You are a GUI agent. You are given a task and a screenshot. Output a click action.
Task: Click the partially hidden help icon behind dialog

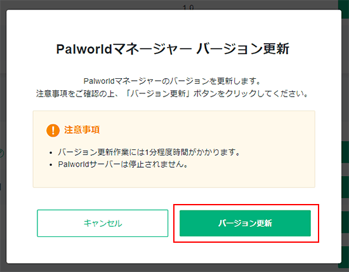click(1, 153)
